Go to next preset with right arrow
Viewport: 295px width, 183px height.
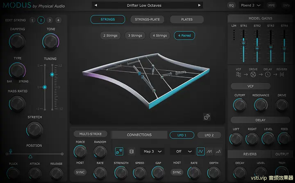point(199,5)
